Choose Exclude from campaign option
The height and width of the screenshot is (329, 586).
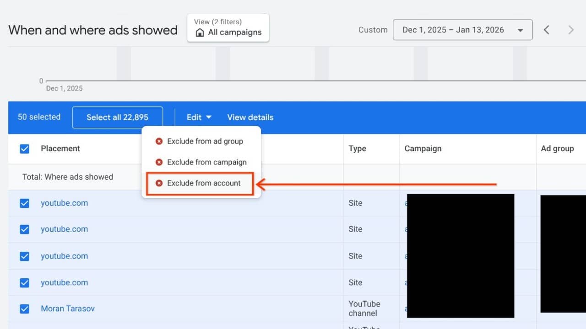[206, 162]
